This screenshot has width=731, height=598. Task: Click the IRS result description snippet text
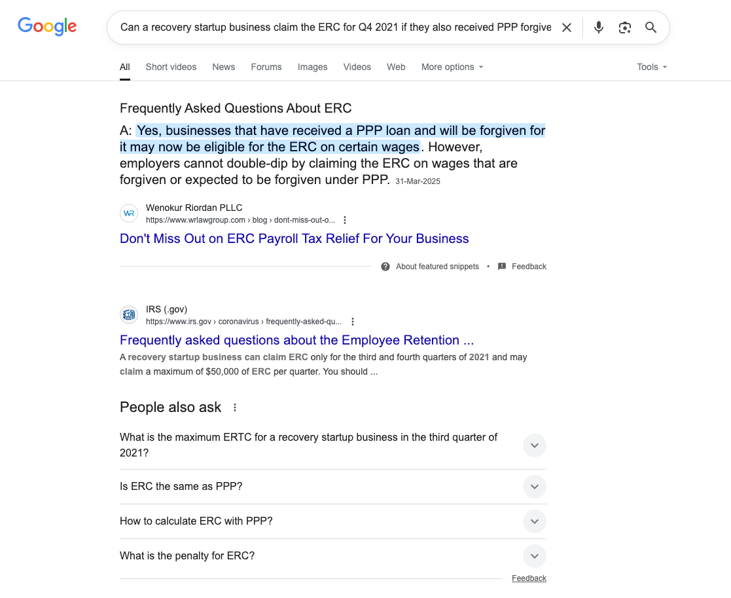click(323, 365)
